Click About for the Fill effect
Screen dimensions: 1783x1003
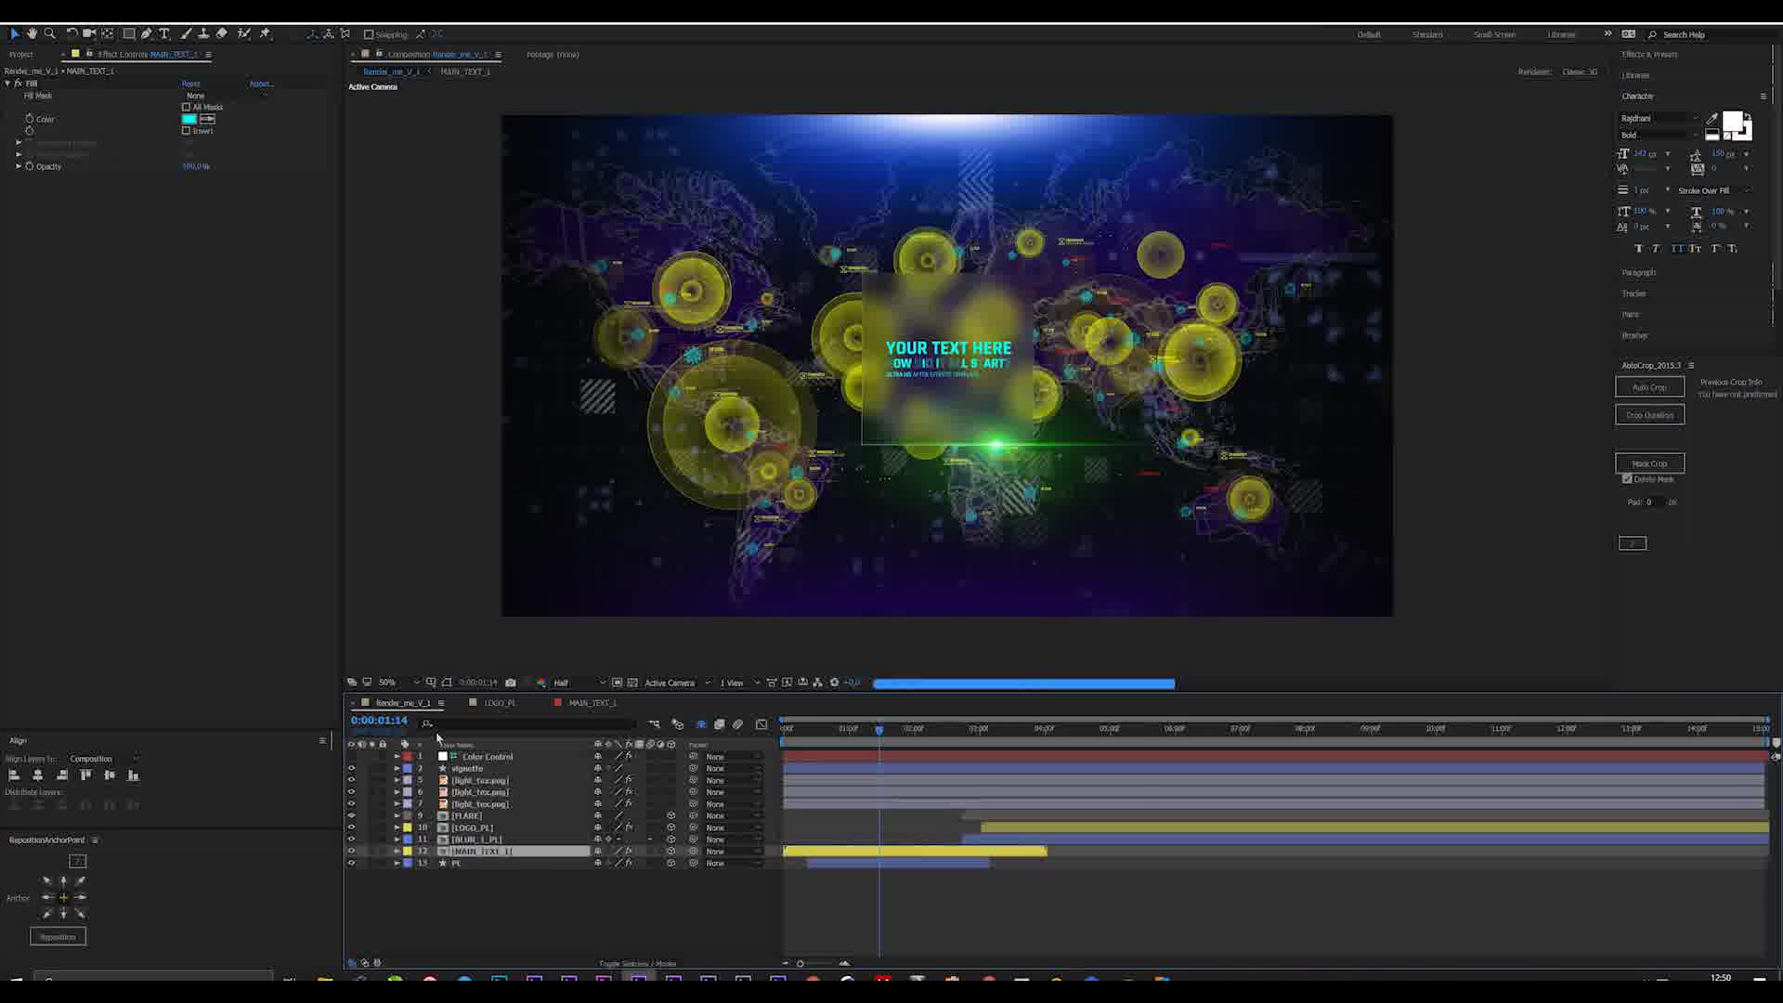[x=261, y=84]
